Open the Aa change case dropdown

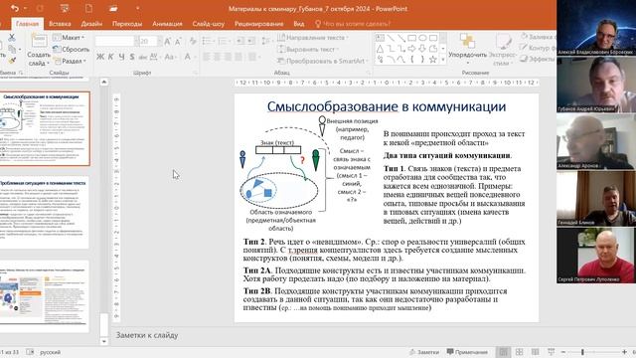tap(170, 57)
